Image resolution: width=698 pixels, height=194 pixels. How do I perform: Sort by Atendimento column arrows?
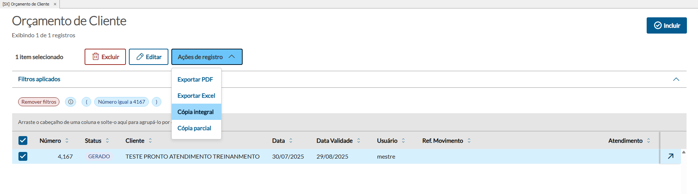[649, 141]
